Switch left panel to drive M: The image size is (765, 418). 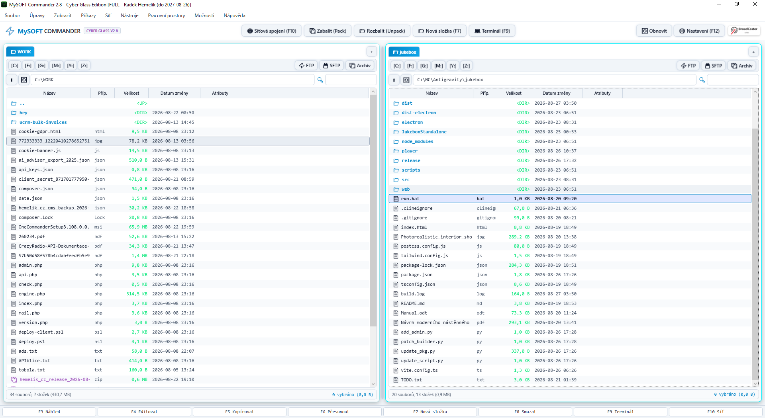[57, 66]
